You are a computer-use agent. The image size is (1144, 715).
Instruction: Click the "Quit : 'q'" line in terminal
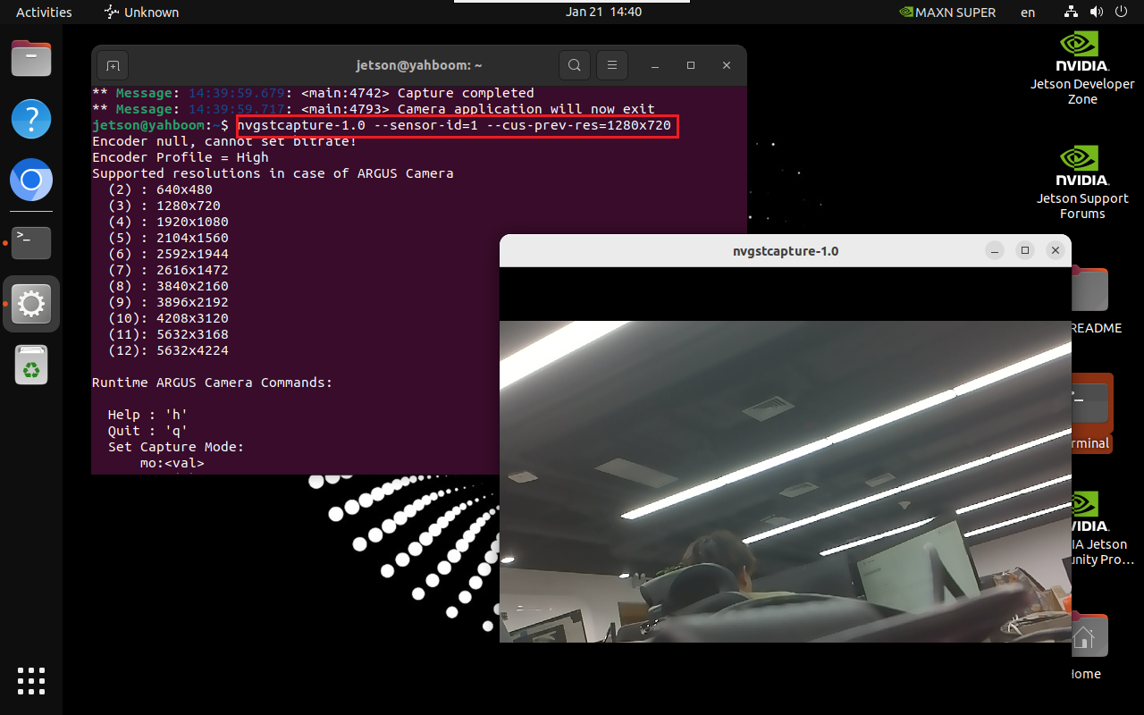click(x=148, y=431)
